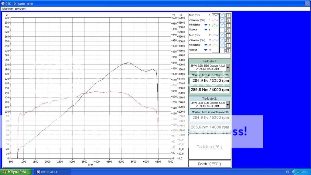311x175 pixels.
Task: Open the Tulostimen asetukset menu
Action: [x=14, y=9]
